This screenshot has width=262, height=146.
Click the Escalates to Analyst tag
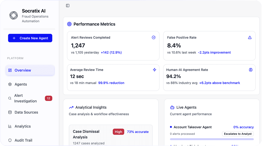[238, 134]
